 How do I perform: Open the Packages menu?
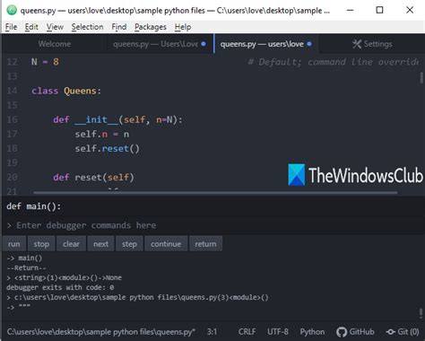tap(151, 27)
